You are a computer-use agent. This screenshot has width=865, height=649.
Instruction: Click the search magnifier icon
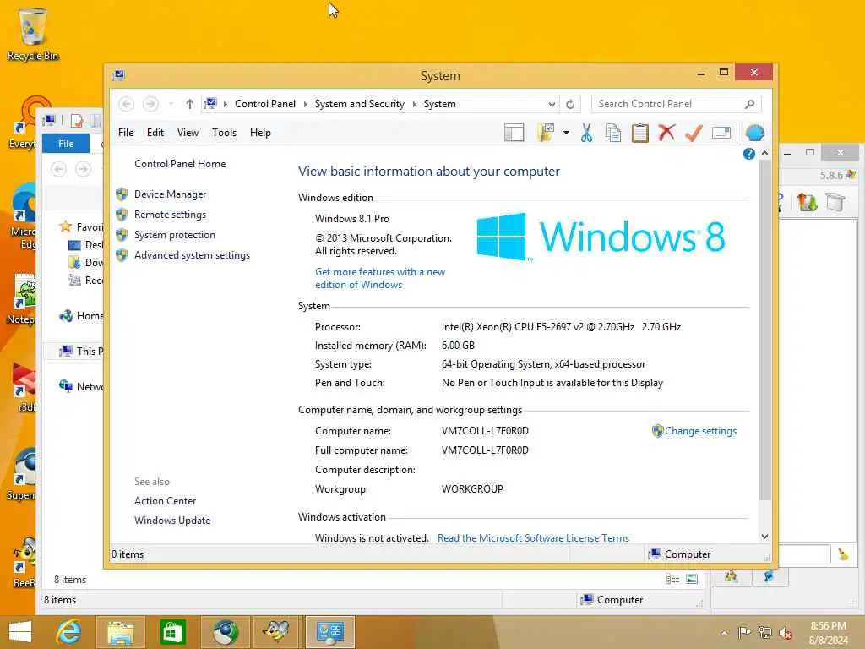pos(750,104)
